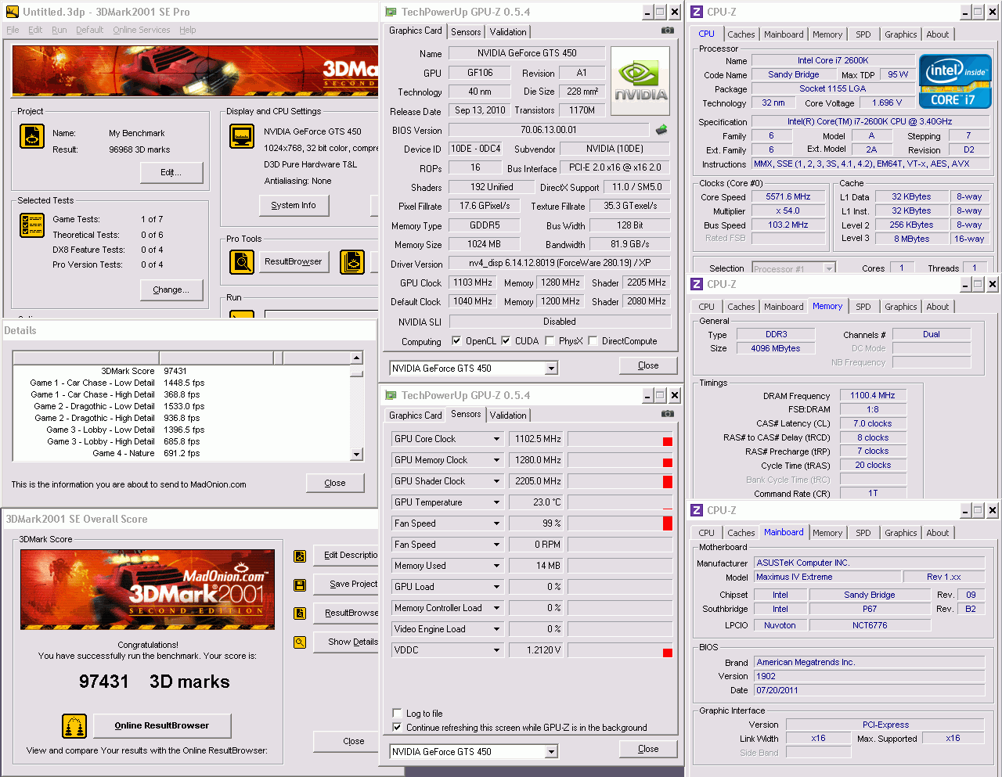Open GPU Memory Clock sensor dropdown
1002x777 pixels.
pyautogui.click(x=496, y=460)
